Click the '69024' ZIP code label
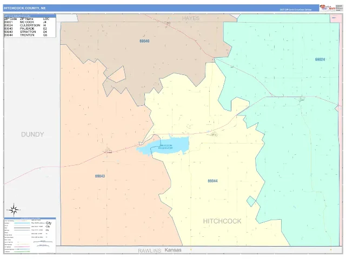This screenshot has width=346, height=259. click(320, 59)
